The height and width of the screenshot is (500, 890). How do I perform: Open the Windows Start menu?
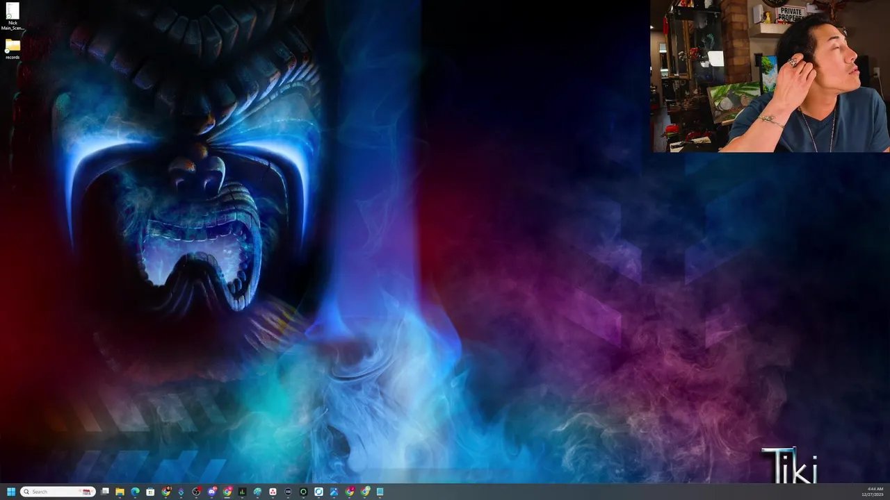point(11,492)
